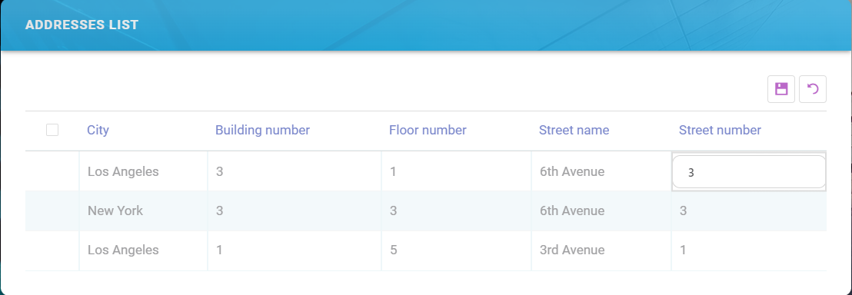Select the New York city cell
The image size is (852, 295).
point(144,210)
